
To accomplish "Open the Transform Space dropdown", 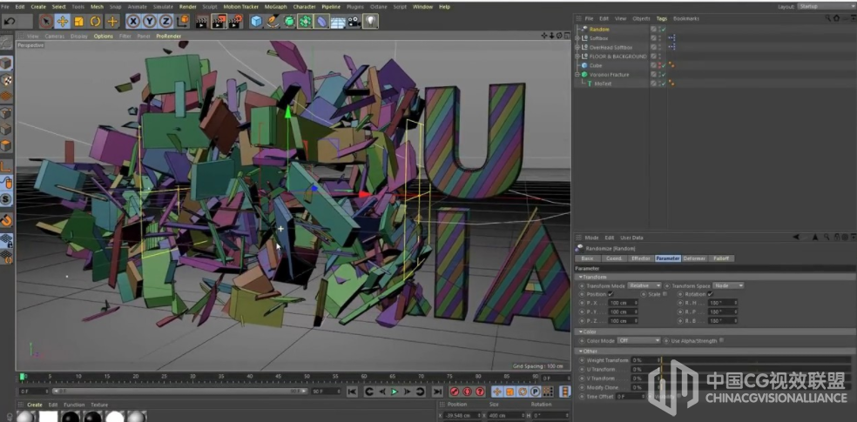I will point(728,285).
